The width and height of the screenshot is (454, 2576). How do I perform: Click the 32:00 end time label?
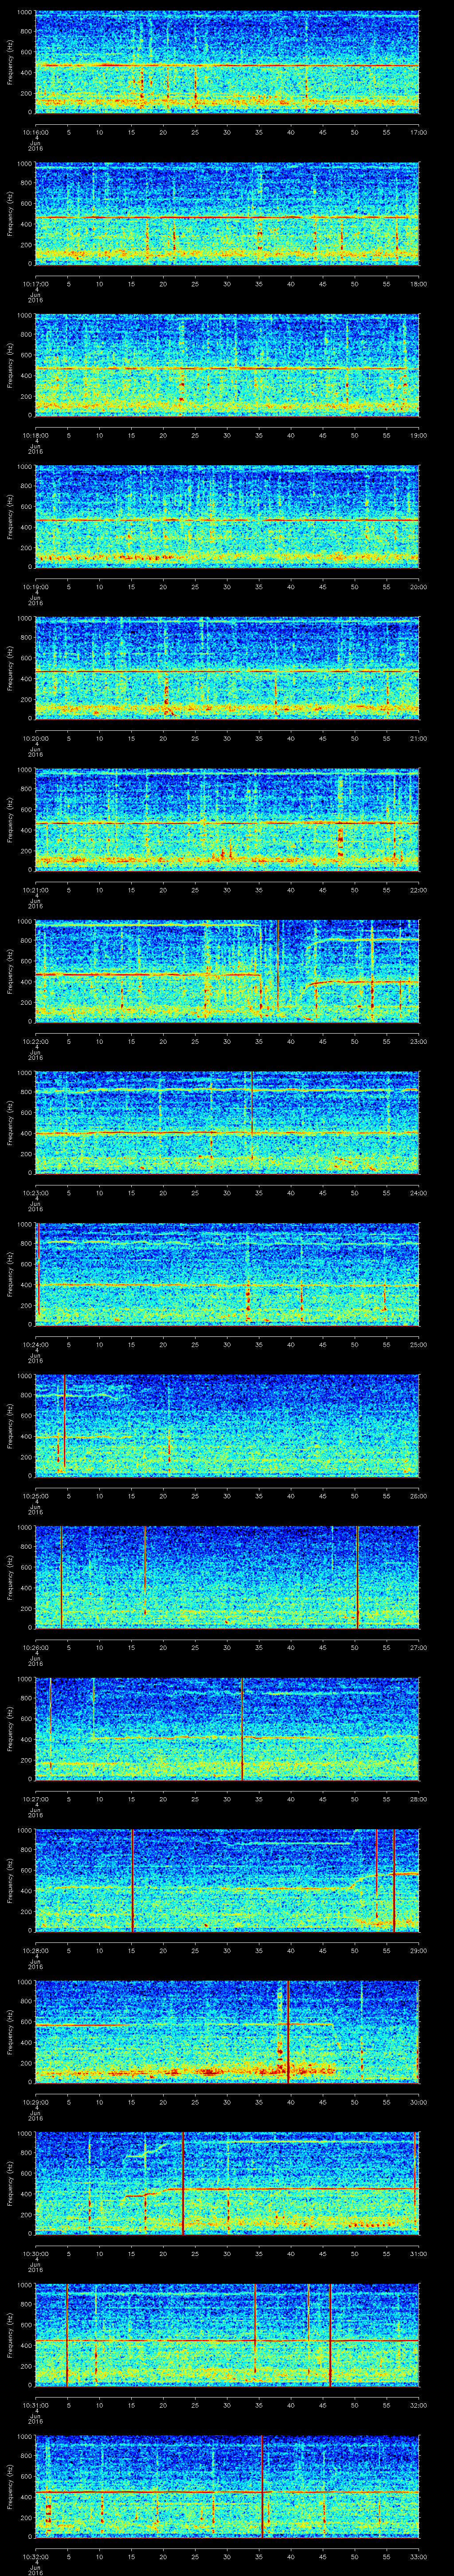coord(418,2405)
